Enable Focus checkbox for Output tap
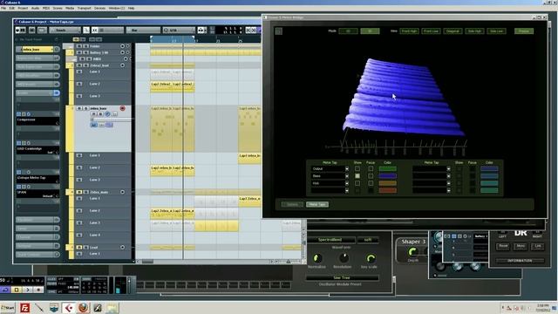Viewport: 558px width, 314px height. coord(371,168)
